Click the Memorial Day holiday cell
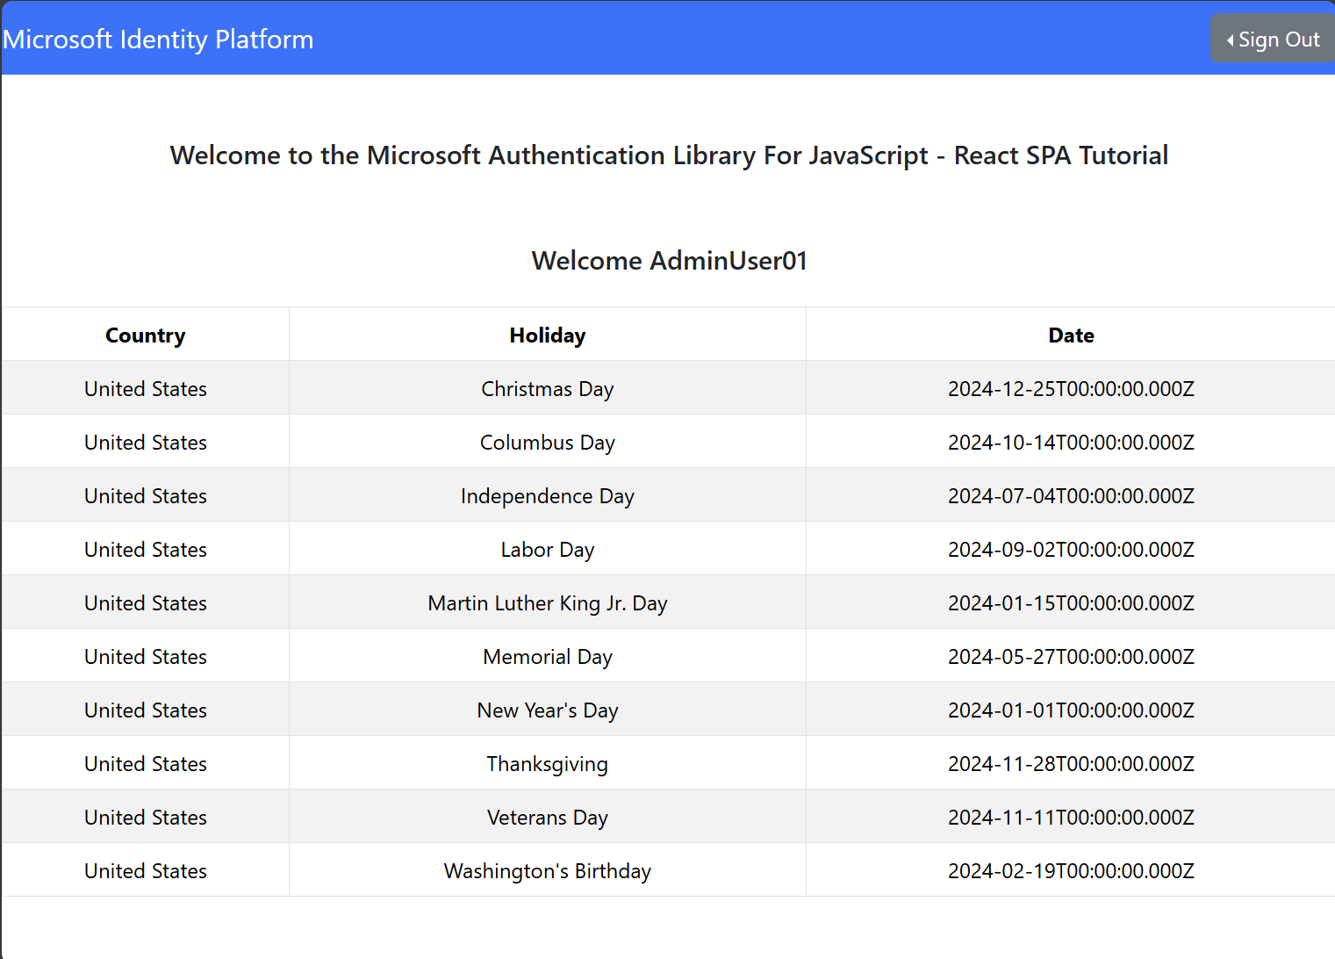The image size is (1335, 959). [x=547, y=657]
